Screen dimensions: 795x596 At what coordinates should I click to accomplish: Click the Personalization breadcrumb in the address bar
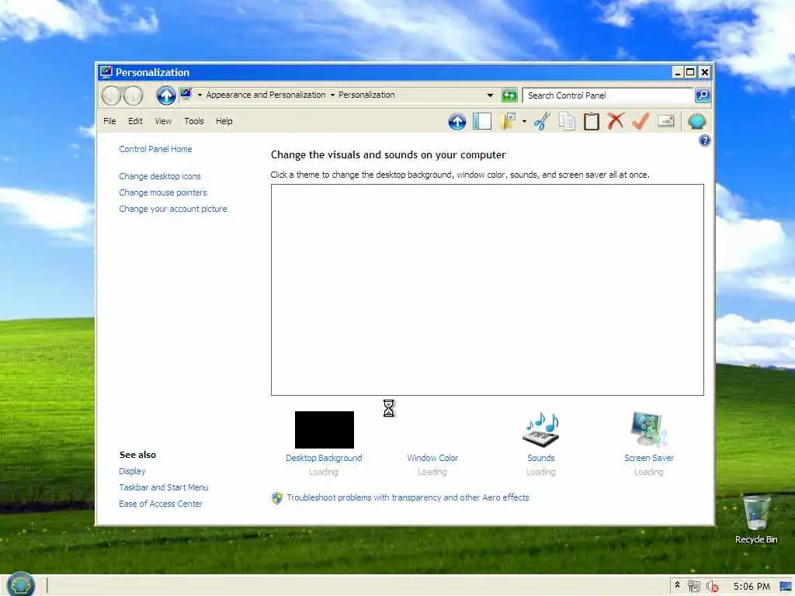(x=366, y=95)
